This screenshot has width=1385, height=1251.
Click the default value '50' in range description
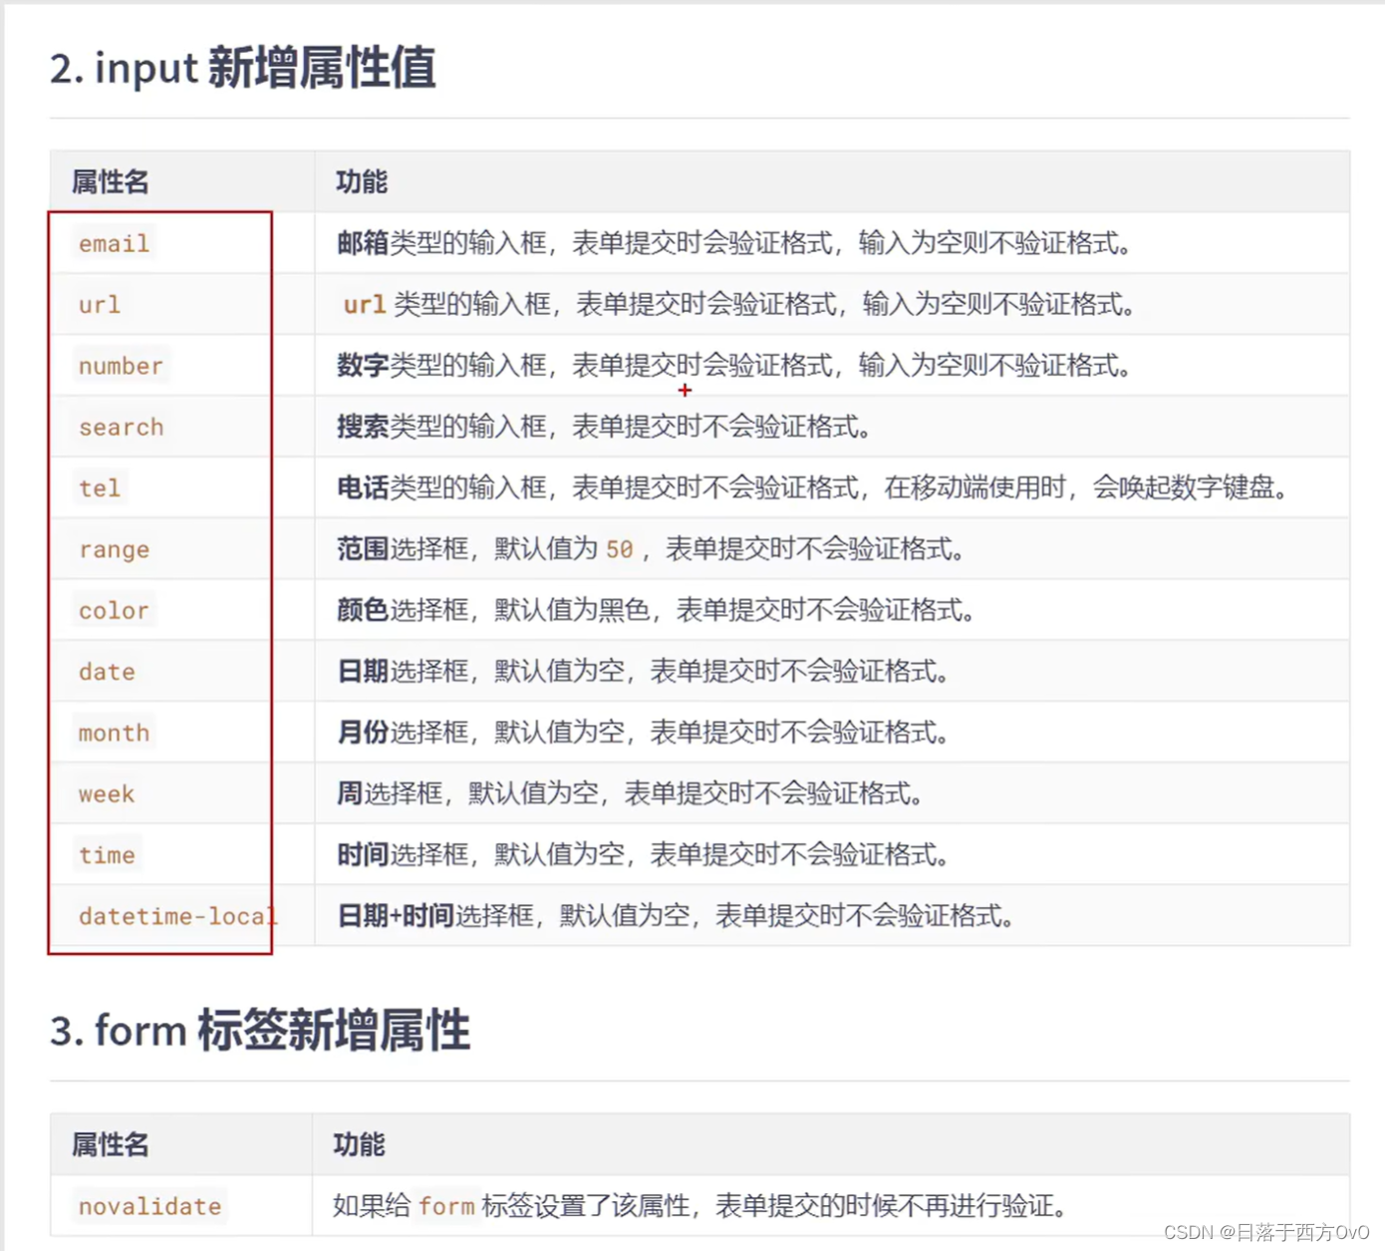pos(619,549)
